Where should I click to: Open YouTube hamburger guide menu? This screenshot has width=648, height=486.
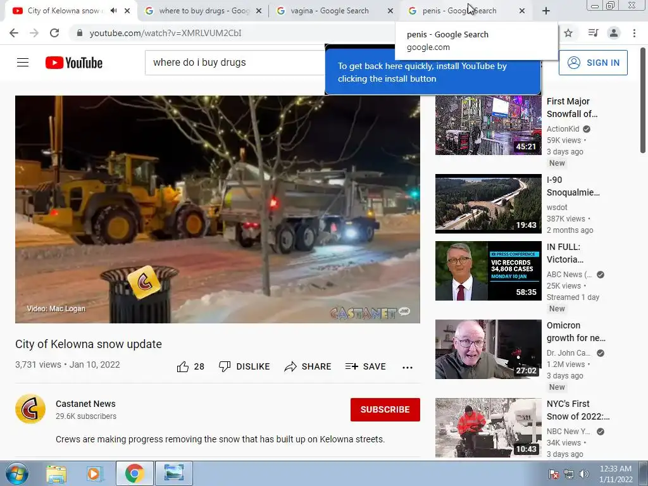23,63
